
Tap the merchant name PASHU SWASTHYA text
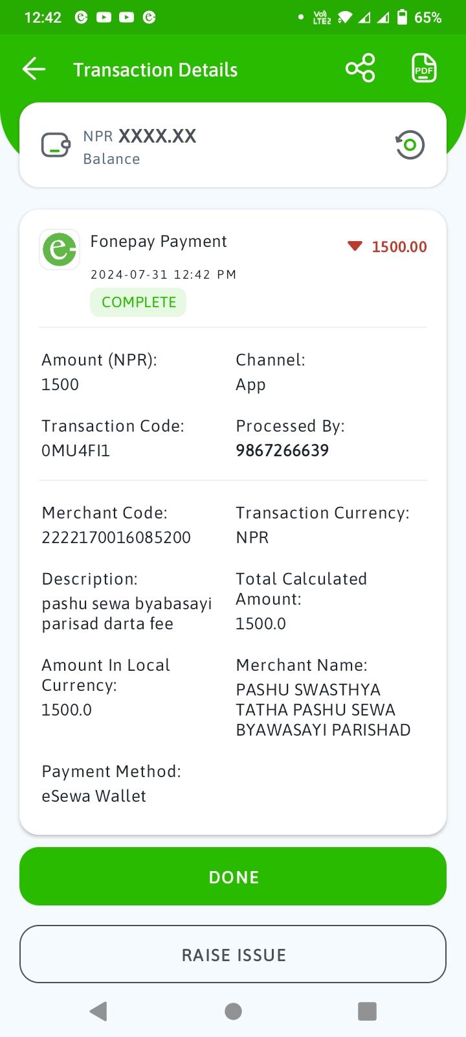tap(308, 690)
